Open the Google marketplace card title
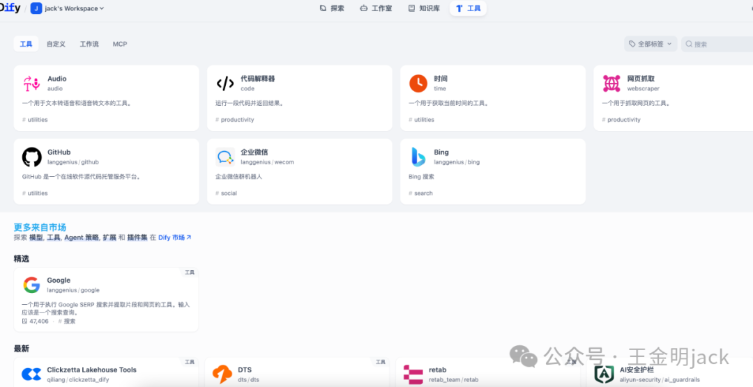The image size is (753, 387). [x=59, y=280]
